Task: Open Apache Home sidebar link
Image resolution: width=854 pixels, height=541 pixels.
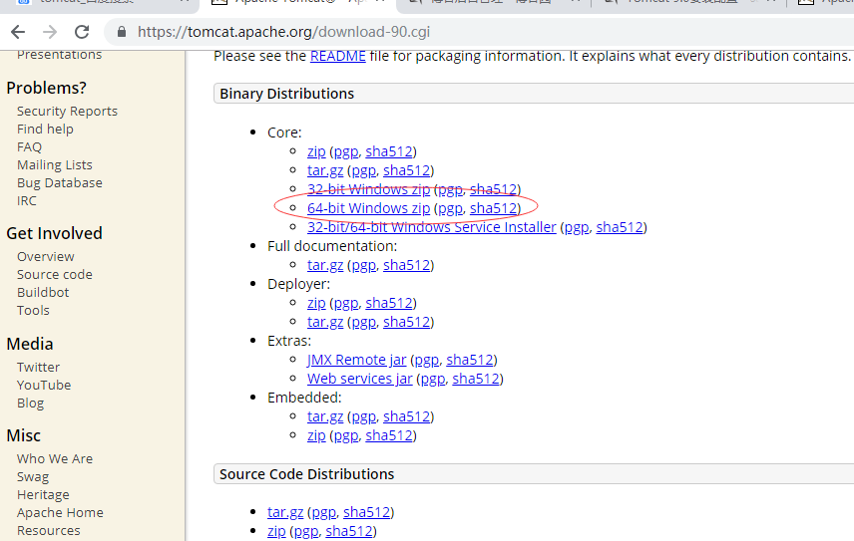Action: pos(60,513)
